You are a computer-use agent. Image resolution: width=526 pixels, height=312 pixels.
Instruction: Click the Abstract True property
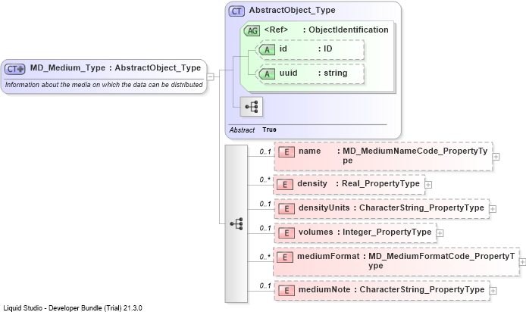pos(252,129)
